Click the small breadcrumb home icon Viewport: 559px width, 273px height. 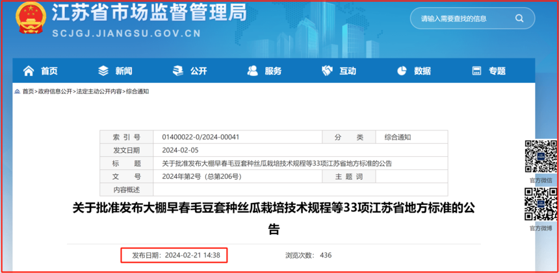pyautogui.click(x=17, y=91)
